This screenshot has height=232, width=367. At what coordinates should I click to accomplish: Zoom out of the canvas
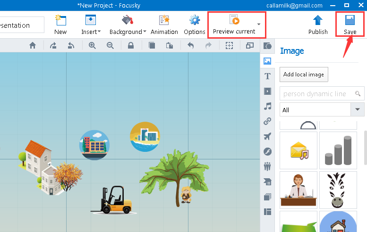click(x=110, y=45)
